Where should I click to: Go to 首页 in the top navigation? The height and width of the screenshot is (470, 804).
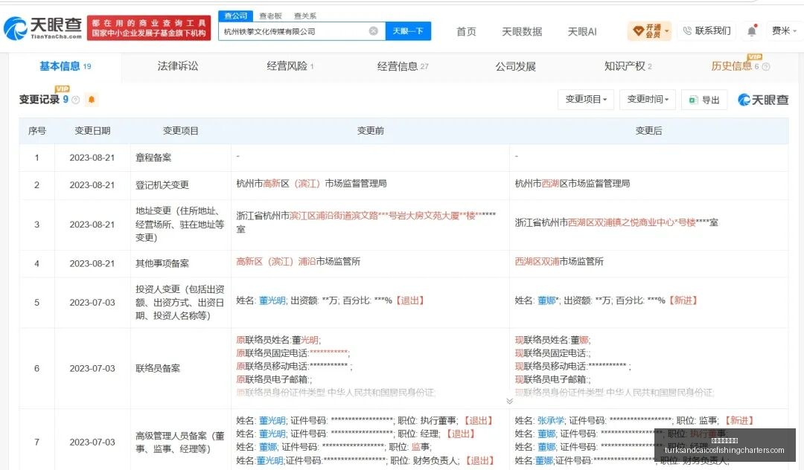466,32
